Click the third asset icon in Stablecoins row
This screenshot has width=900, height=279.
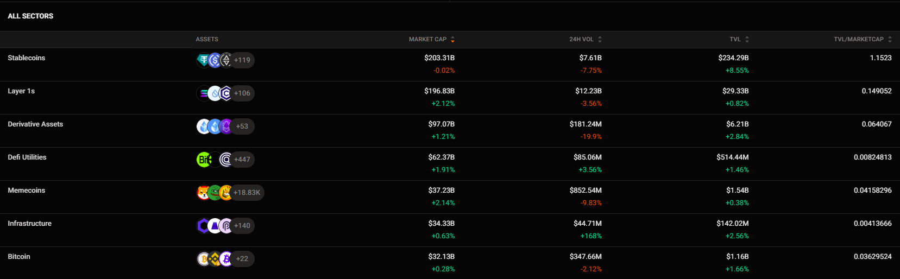tap(226, 60)
